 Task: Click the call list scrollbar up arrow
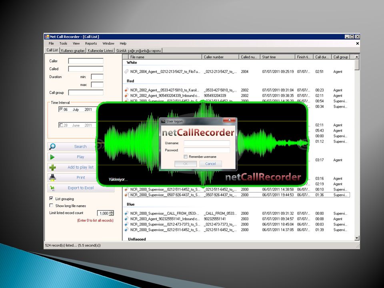(357, 57)
